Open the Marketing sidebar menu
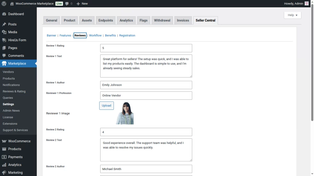The height and width of the screenshot is (176, 314). click(x=15, y=173)
